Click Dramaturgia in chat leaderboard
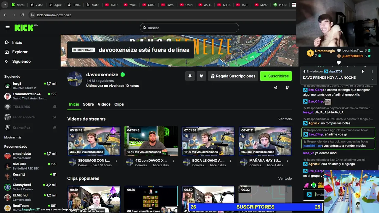This screenshot has width=379, height=213. coord(325,51)
